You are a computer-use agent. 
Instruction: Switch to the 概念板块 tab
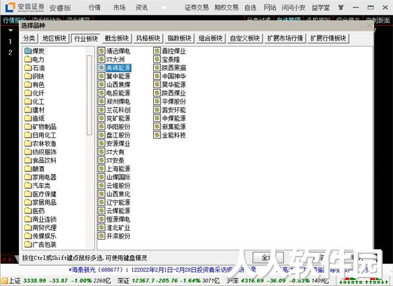(x=117, y=39)
